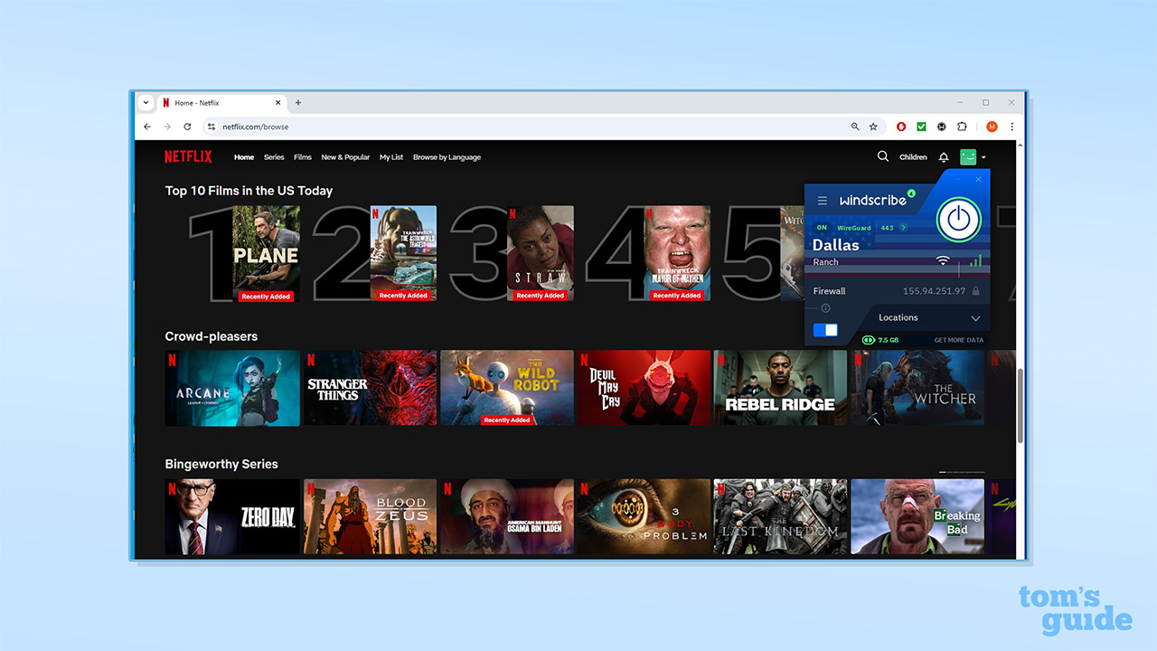Click the green signal strength bars
This screenshot has height=651, width=1157.
[975, 260]
